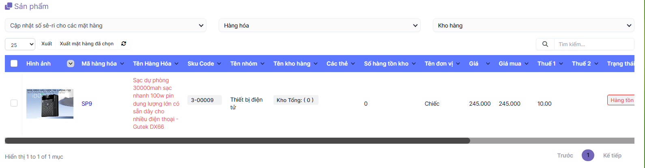The height and width of the screenshot is (168, 645).
Task: Open the SP9 product code link
Action: click(87, 104)
